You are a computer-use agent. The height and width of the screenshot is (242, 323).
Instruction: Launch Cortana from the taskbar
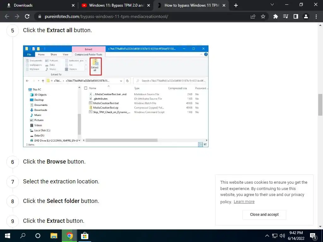point(38,236)
